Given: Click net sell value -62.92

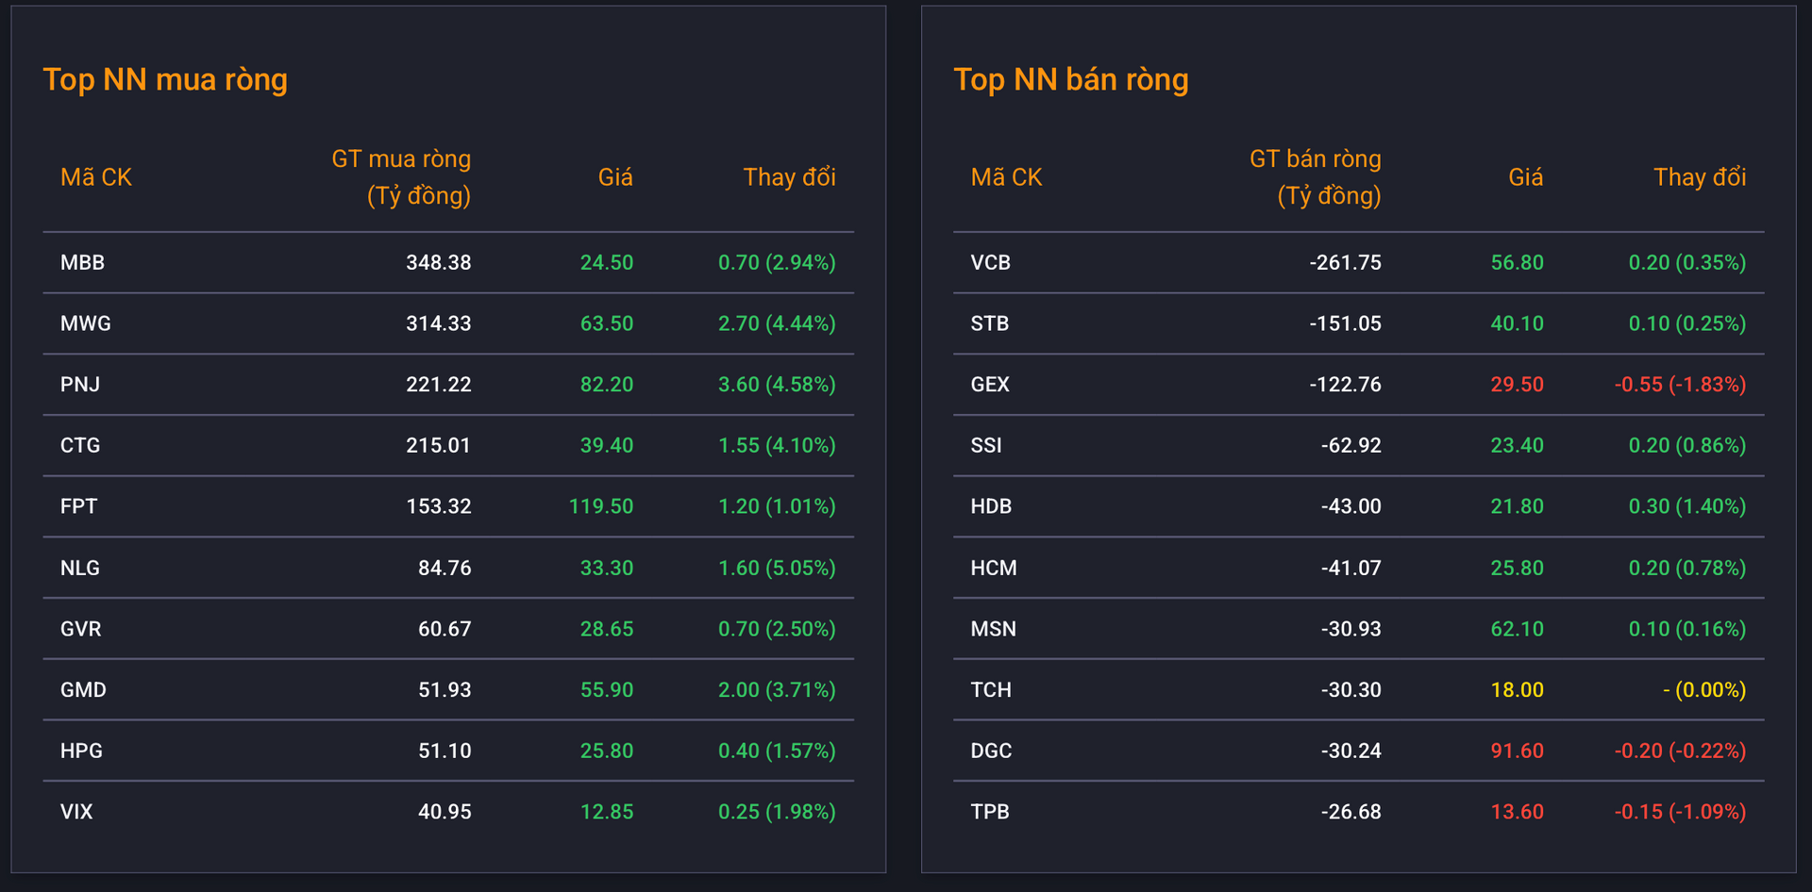Looking at the screenshot, I should 1351,445.
